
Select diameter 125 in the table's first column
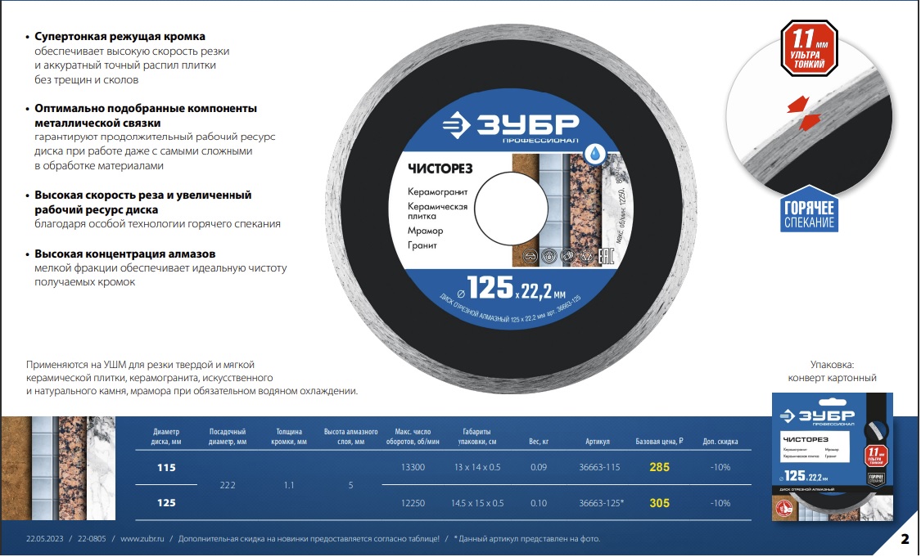point(166,503)
